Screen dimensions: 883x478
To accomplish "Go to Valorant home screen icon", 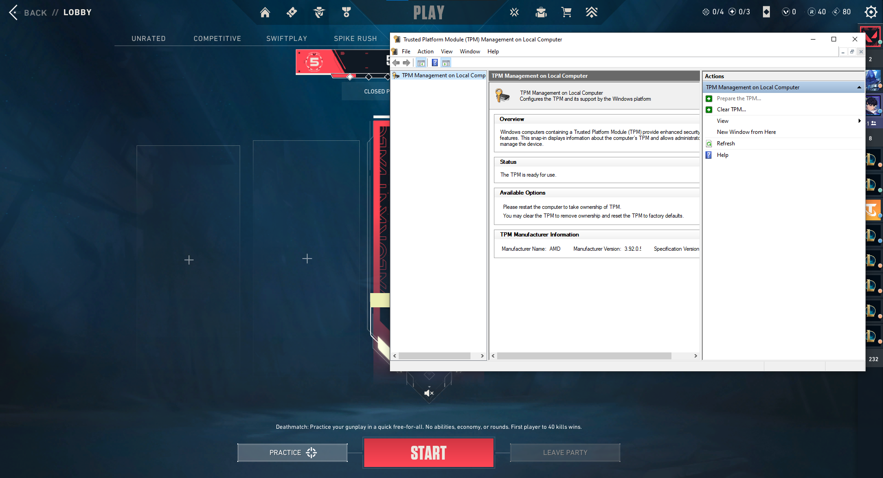I will click(265, 12).
